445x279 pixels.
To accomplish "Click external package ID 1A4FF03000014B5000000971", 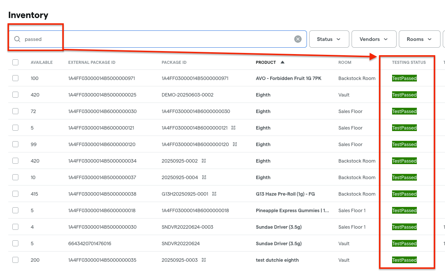I will click(101, 78).
